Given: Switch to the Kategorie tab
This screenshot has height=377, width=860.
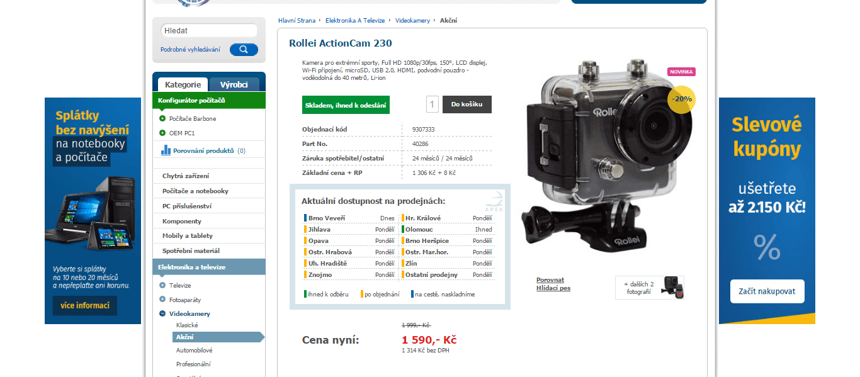Looking at the screenshot, I should tap(183, 84).
